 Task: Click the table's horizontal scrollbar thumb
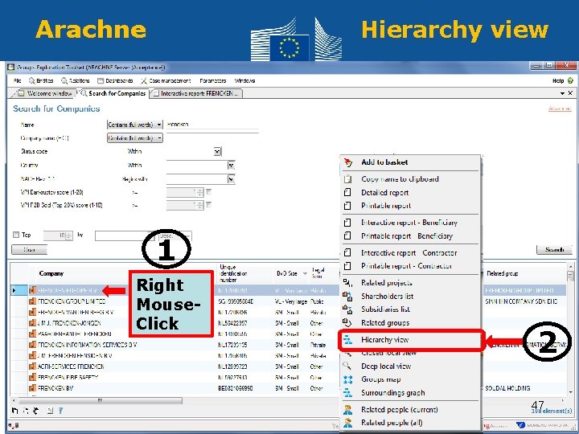tap(101, 400)
